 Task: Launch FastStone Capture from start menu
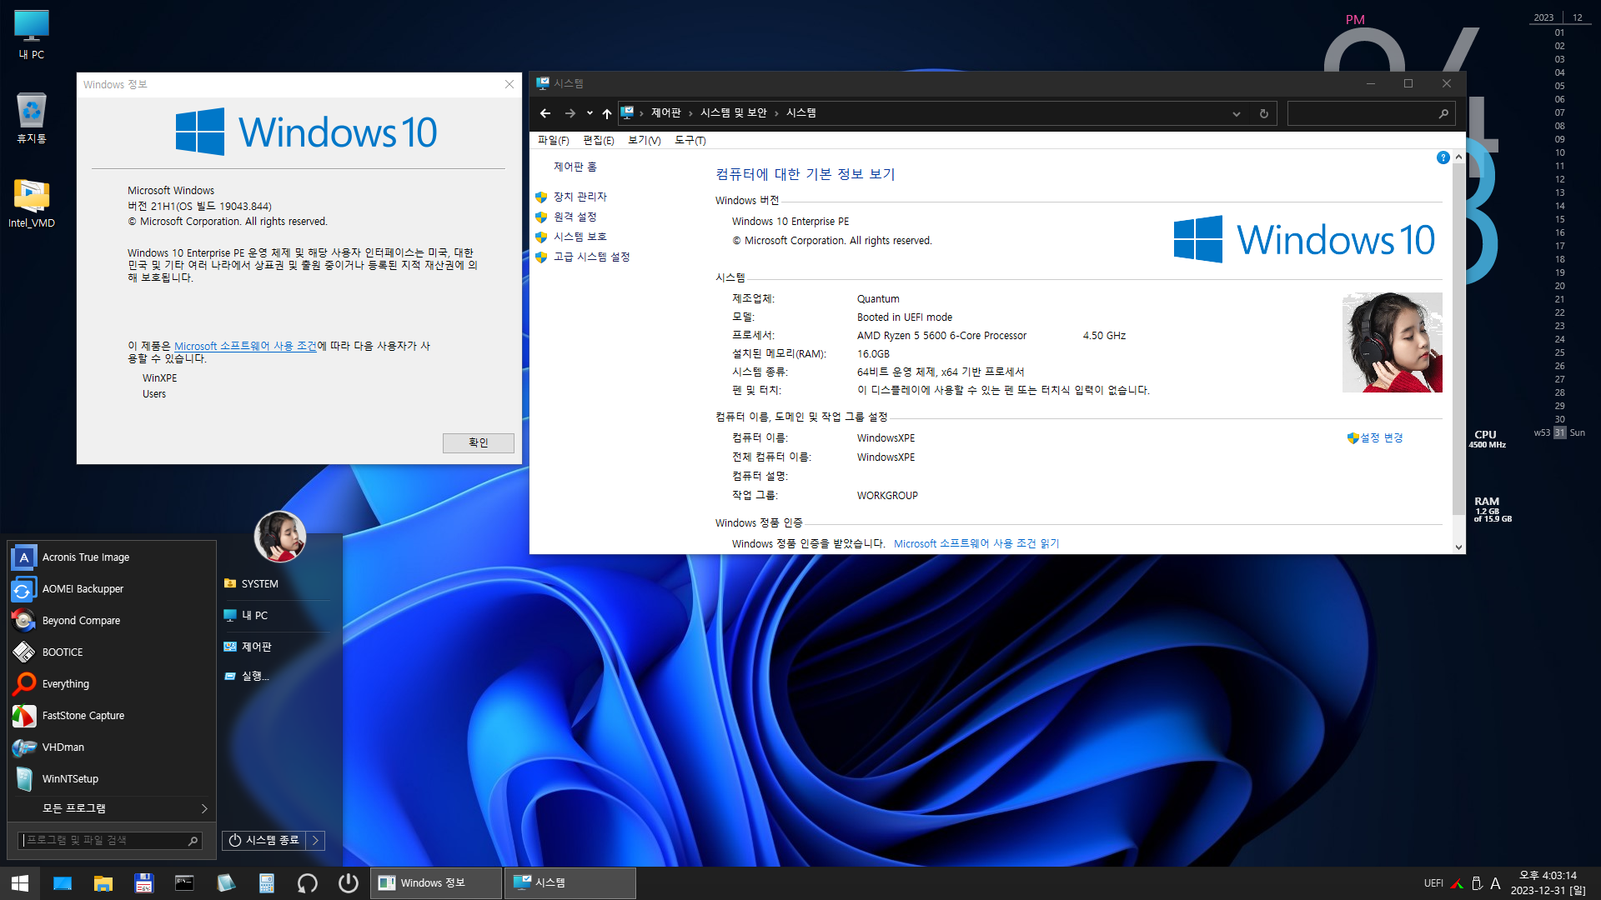point(112,716)
